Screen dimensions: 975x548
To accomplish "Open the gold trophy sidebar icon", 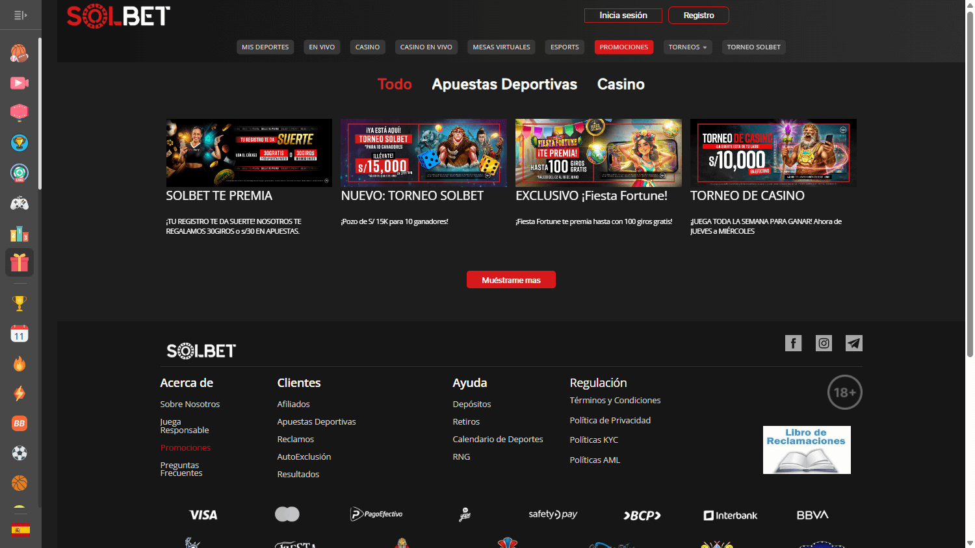I will point(19,303).
